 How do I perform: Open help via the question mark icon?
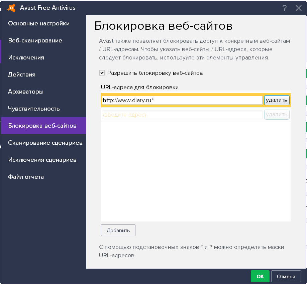point(284,8)
